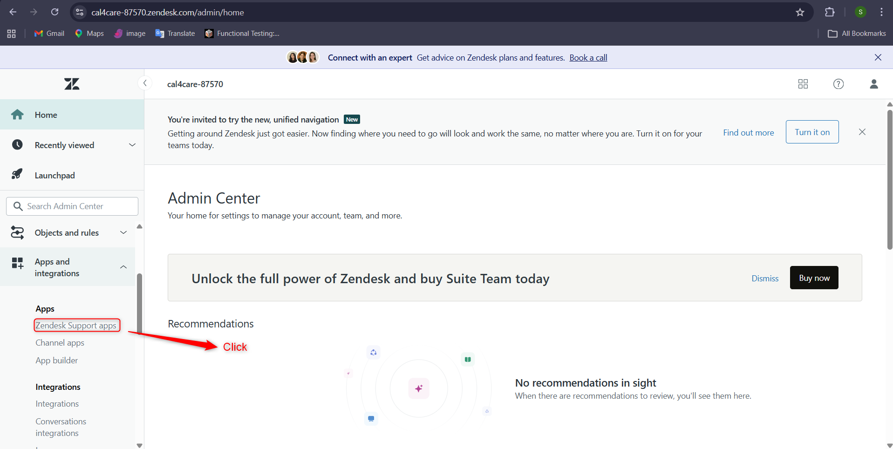
Task: Bookmark this page with the star icon
Action: (x=800, y=12)
